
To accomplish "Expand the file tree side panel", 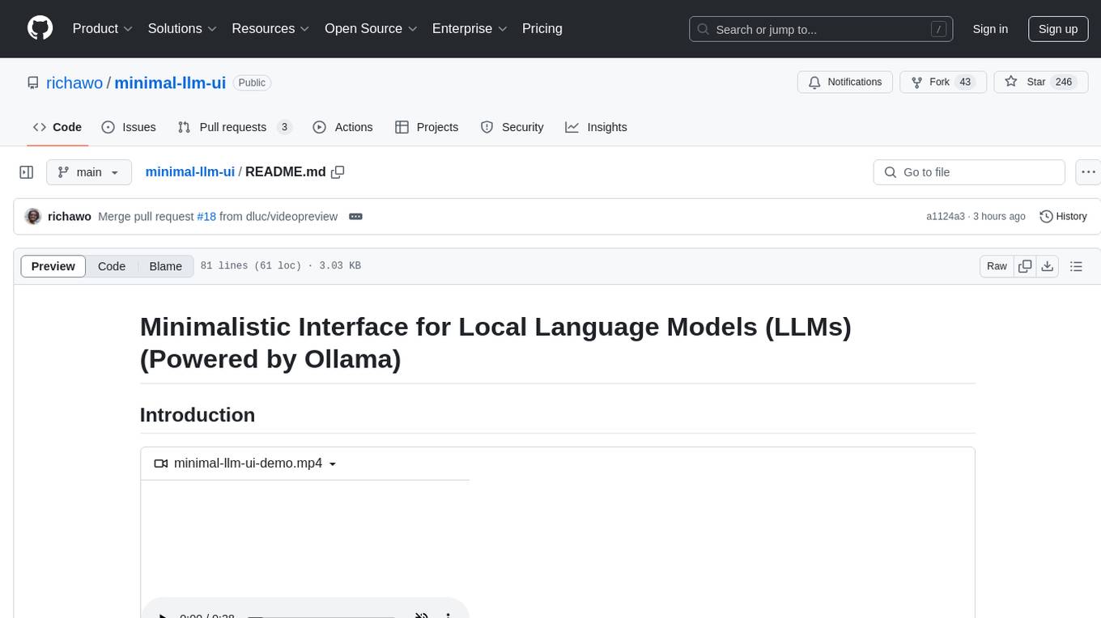I will [x=27, y=172].
